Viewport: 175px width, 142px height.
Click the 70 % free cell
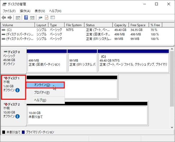click(154, 30)
